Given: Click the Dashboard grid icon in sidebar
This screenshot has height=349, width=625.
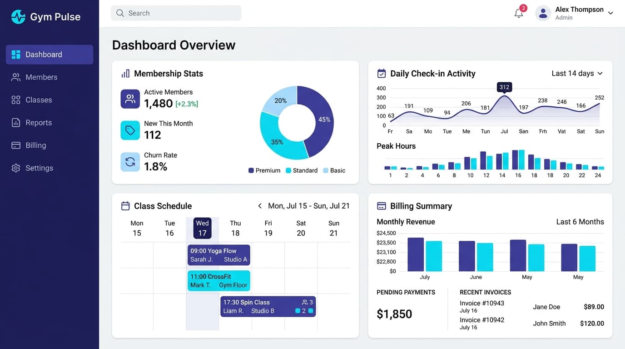Looking at the screenshot, I should point(16,55).
